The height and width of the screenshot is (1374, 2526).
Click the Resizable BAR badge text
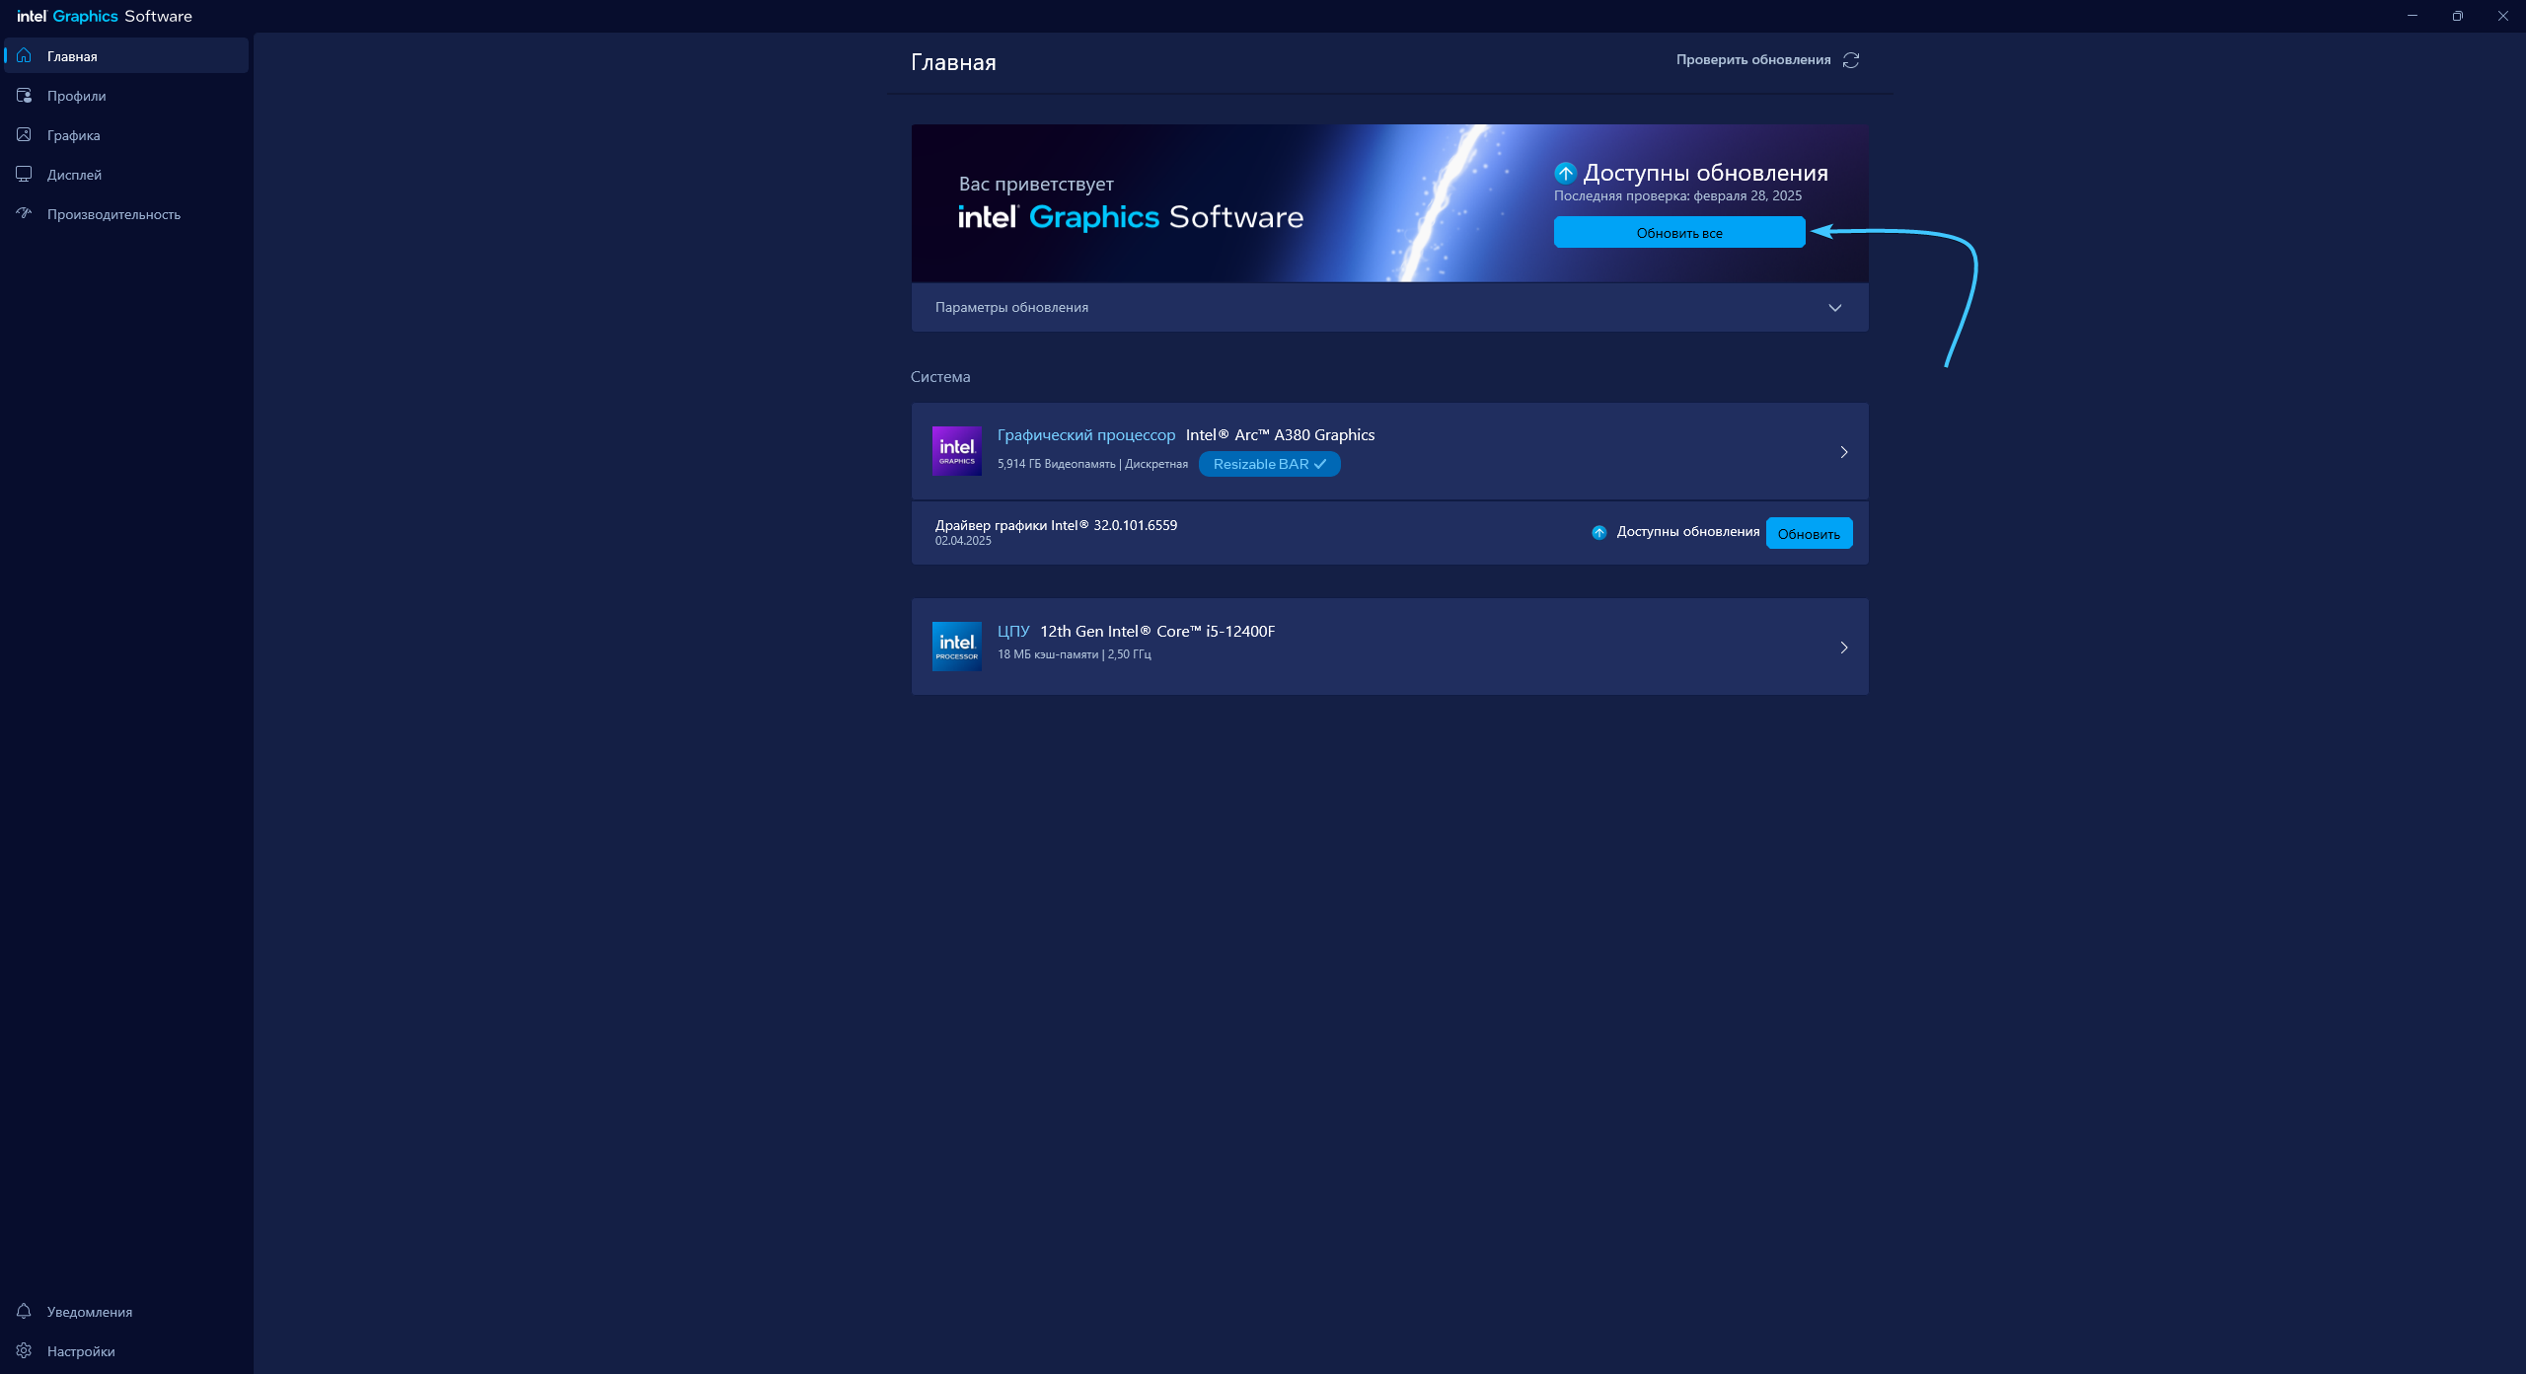(x=1260, y=464)
